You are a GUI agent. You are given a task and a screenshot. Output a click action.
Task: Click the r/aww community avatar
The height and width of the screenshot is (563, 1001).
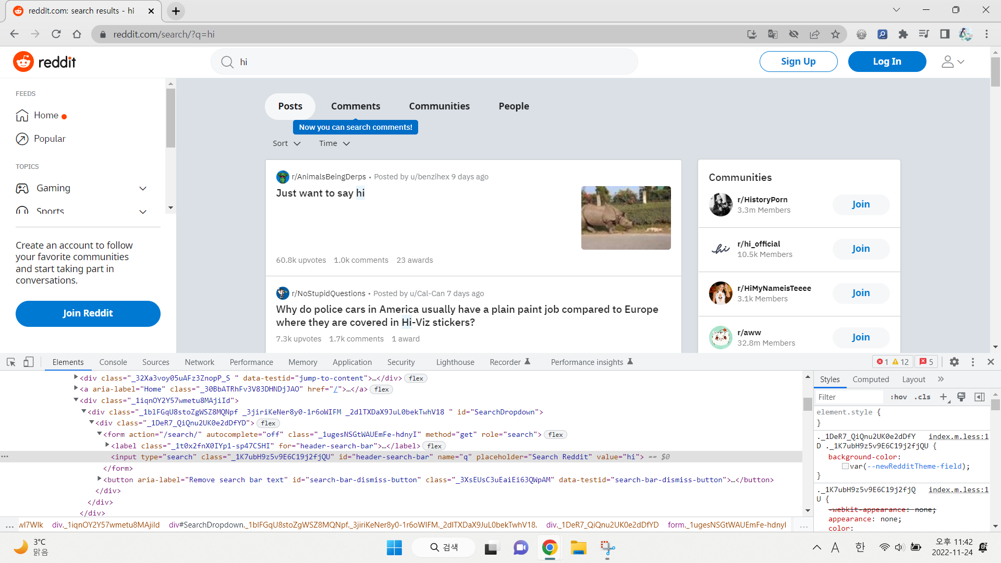[721, 337]
